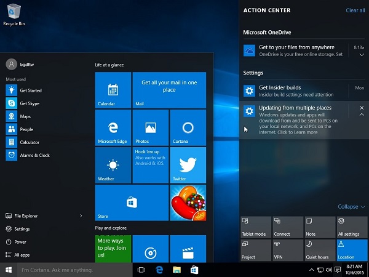
Task: Open the Calendar tile
Action: (x=113, y=90)
